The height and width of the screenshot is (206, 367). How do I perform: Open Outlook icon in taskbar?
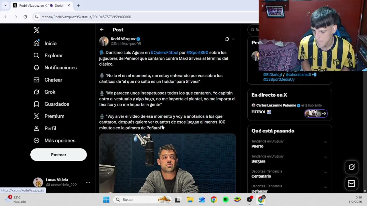click(202, 200)
